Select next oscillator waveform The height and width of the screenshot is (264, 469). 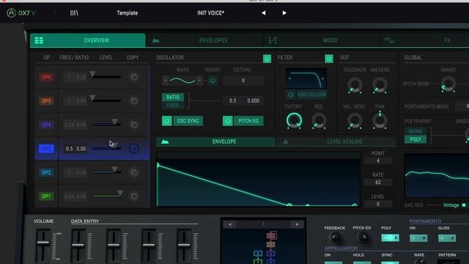[199, 81]
